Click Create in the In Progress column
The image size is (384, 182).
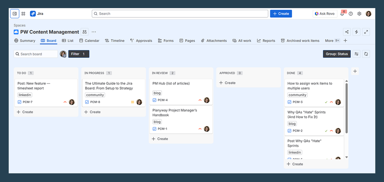tap(92, 112)
